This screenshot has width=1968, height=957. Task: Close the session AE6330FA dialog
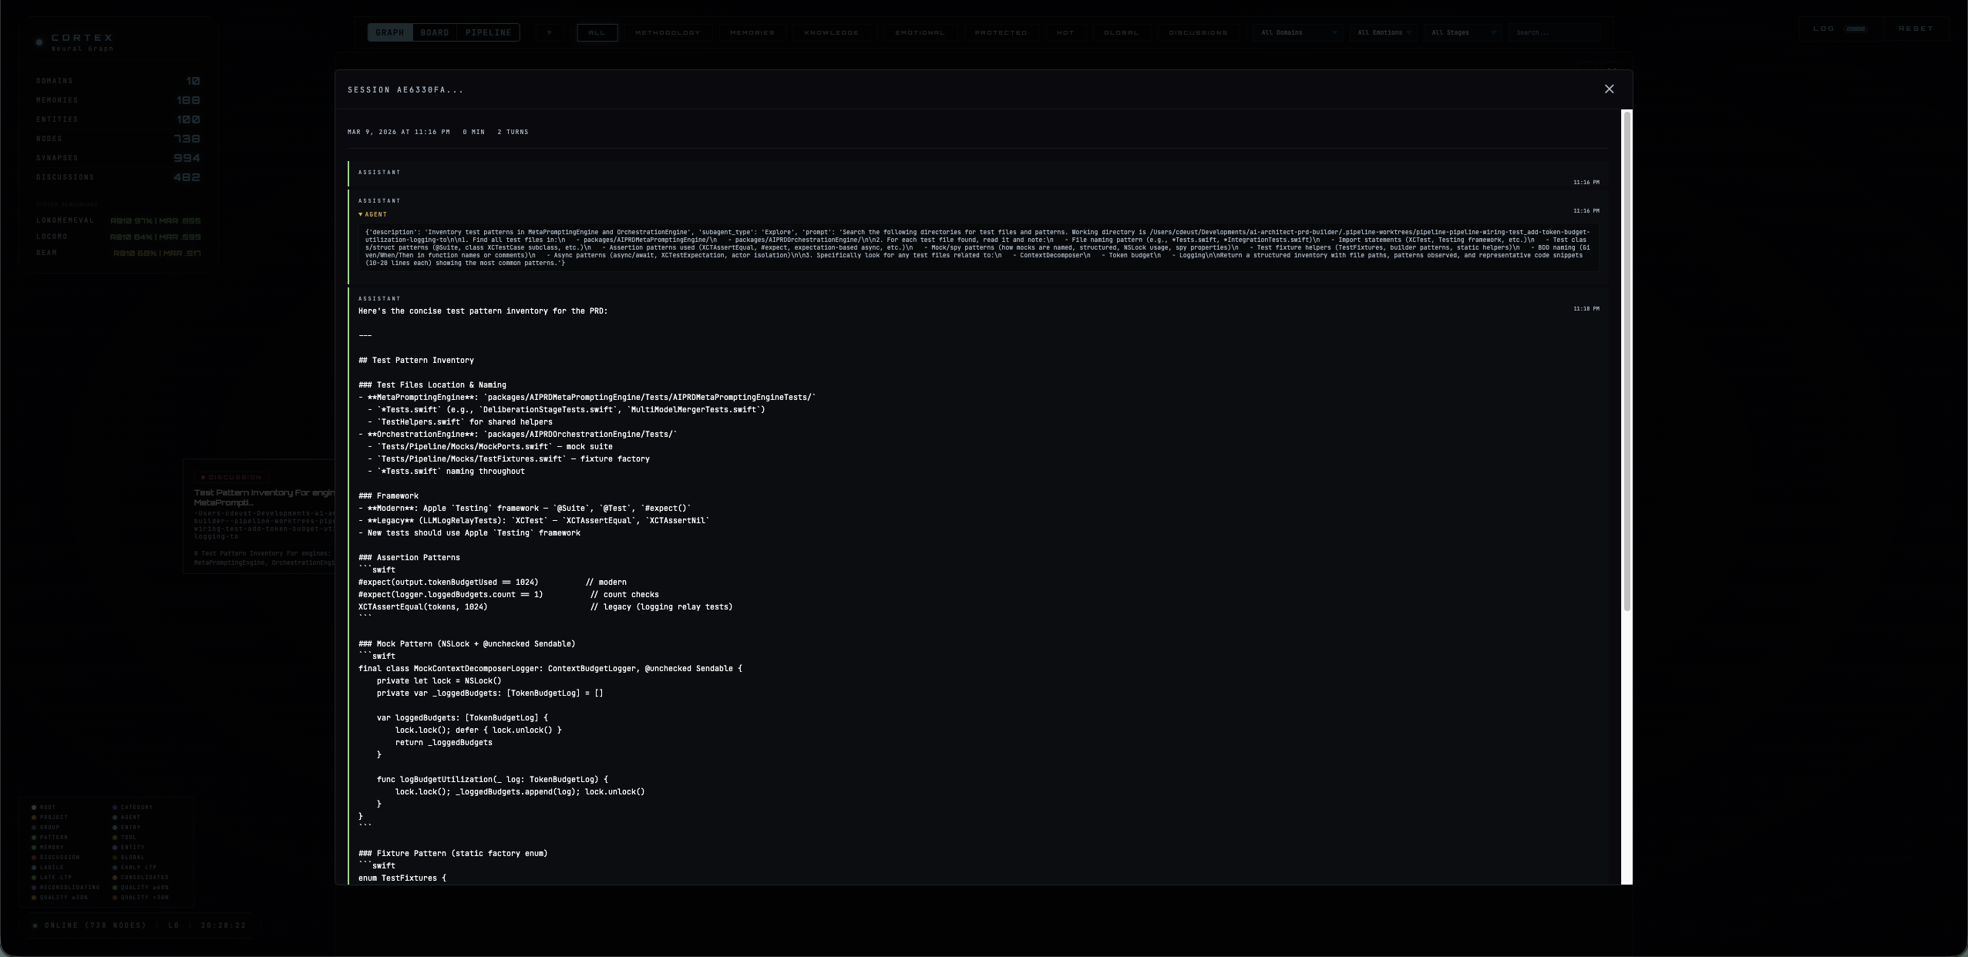click(1609, 89)
